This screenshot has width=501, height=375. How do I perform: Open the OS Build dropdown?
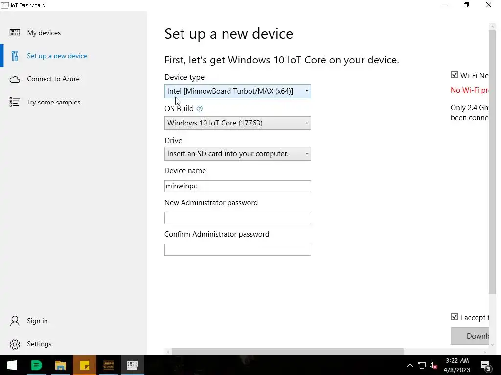[238, 123]
